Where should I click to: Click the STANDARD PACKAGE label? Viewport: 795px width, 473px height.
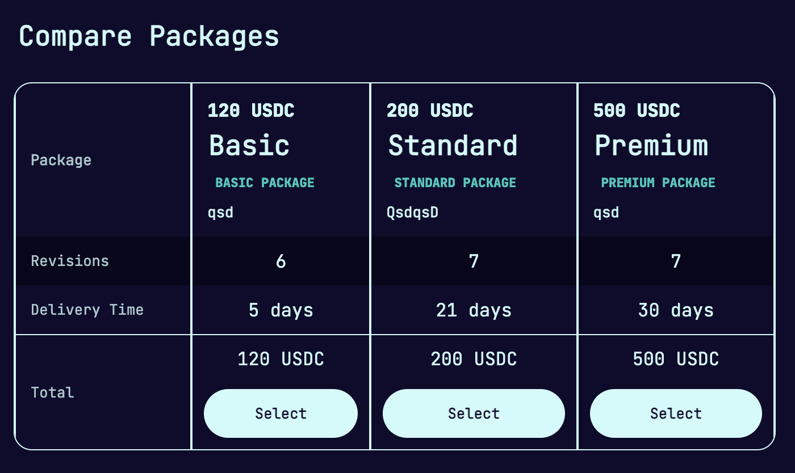point(455,183)
